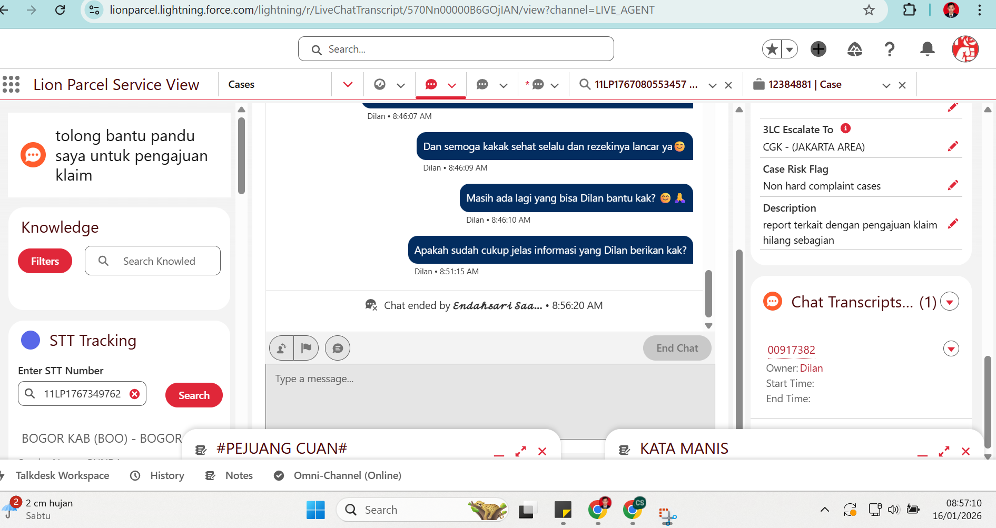Edit the Case Risk Flag pencil
The height and width of the screenshot is (528, 996).
coord(953,185)
